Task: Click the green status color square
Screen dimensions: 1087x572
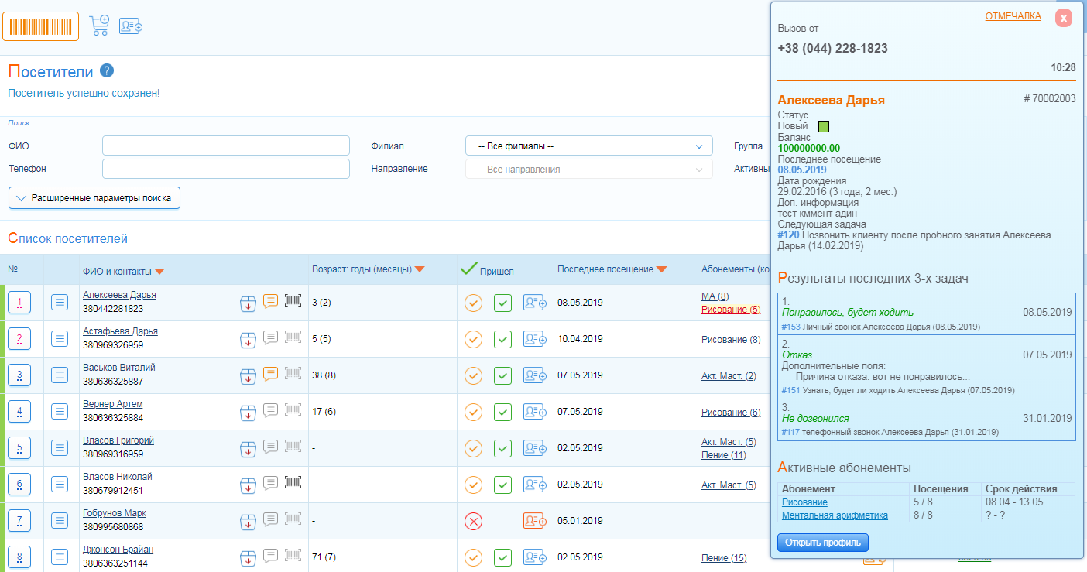Action: [824, 126]
